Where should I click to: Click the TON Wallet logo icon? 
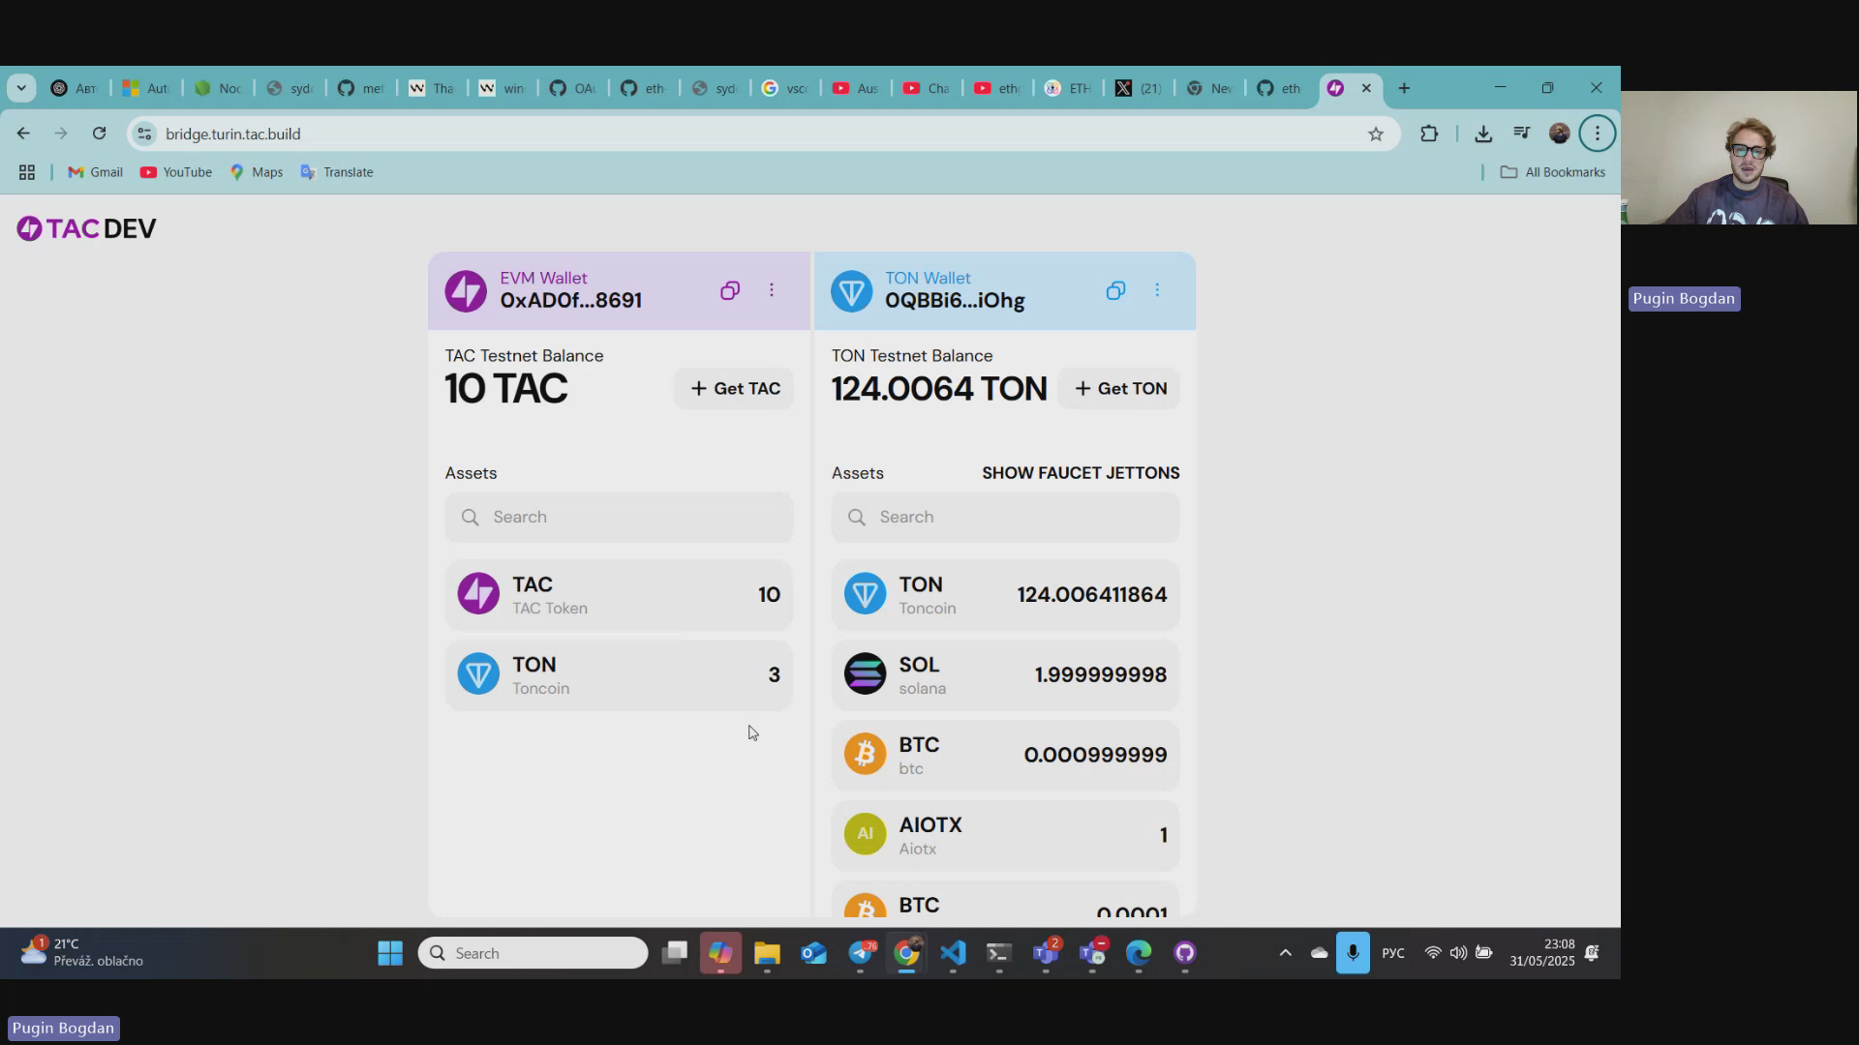click(851, 291)
